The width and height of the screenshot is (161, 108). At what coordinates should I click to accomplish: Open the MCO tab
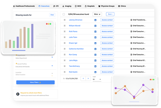[78, 6]
